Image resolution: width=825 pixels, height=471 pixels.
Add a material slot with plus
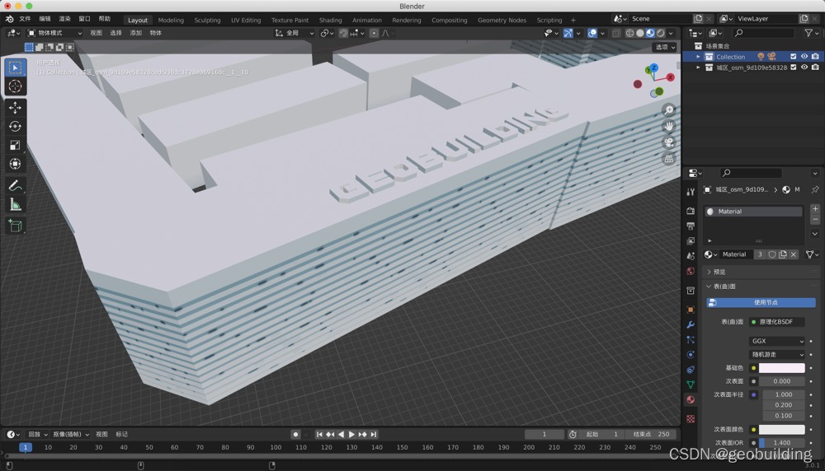pyautogui.click(x=815, y=209)
